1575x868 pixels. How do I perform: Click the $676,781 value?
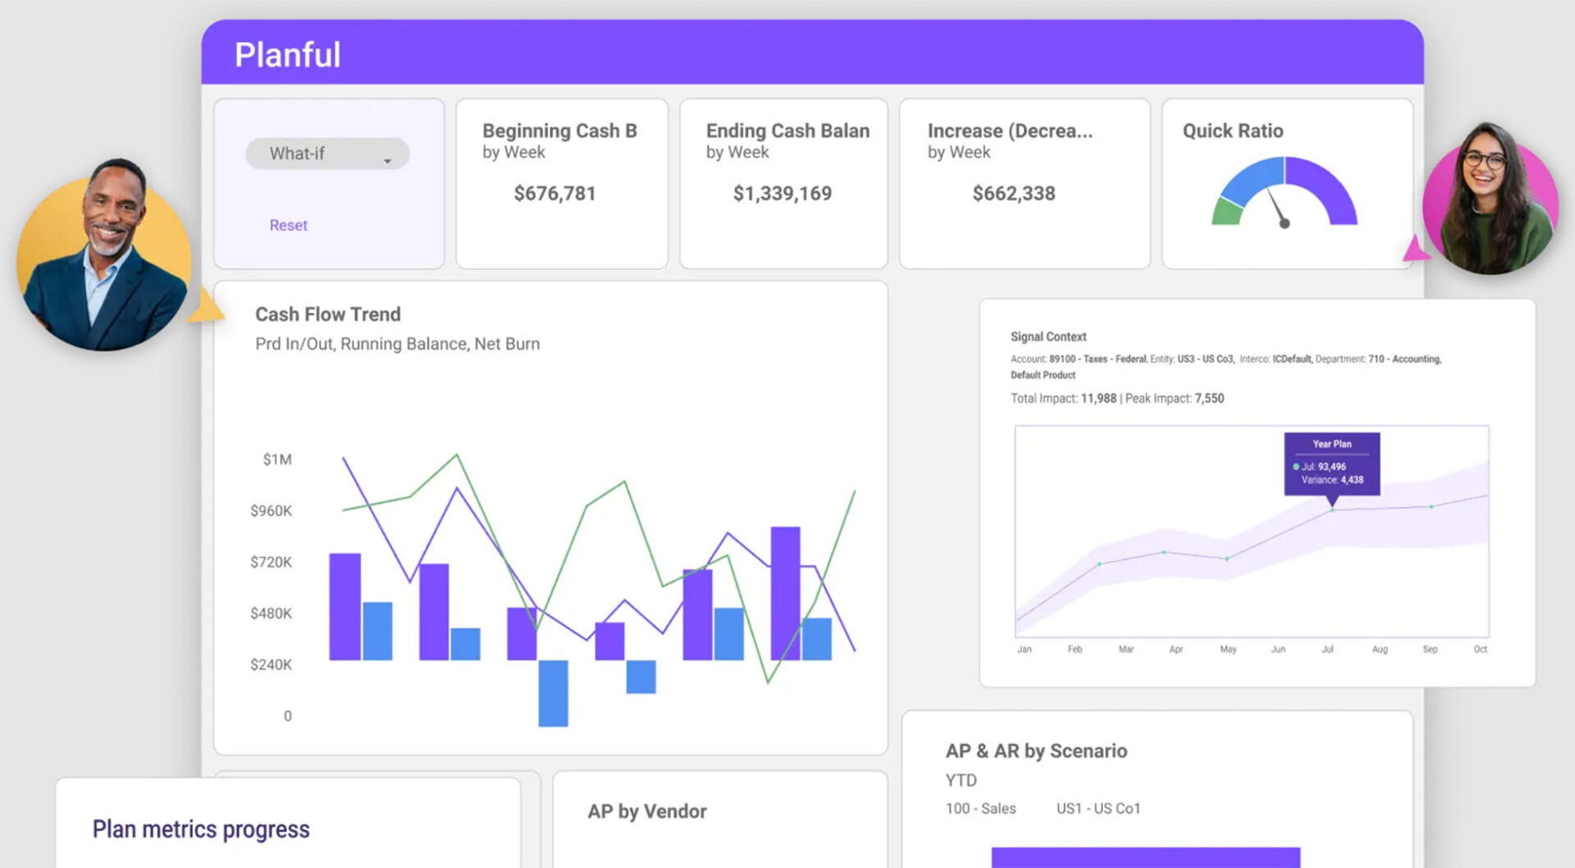click(555, 194)
